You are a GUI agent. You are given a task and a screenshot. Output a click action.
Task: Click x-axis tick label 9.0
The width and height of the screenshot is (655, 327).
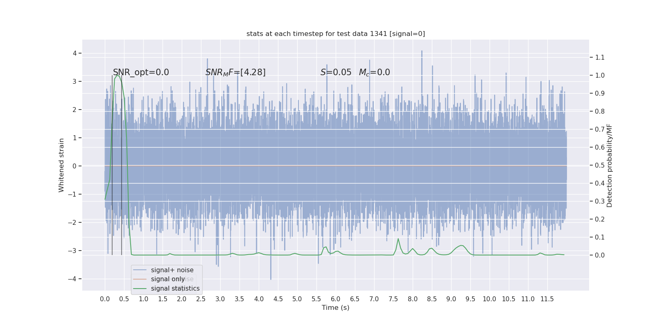pos(451,299)
